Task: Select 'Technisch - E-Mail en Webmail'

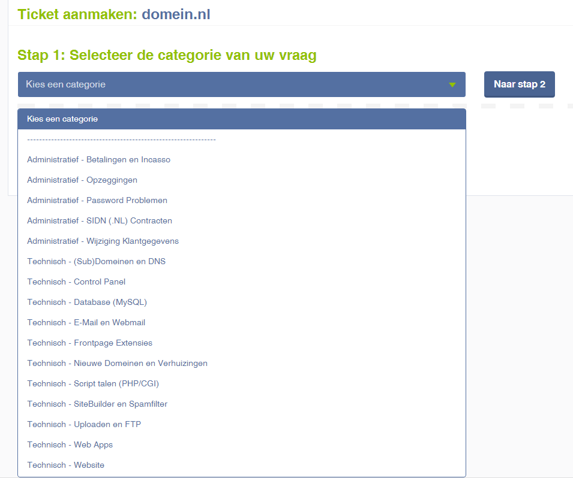Action: [x=242, y=322]
